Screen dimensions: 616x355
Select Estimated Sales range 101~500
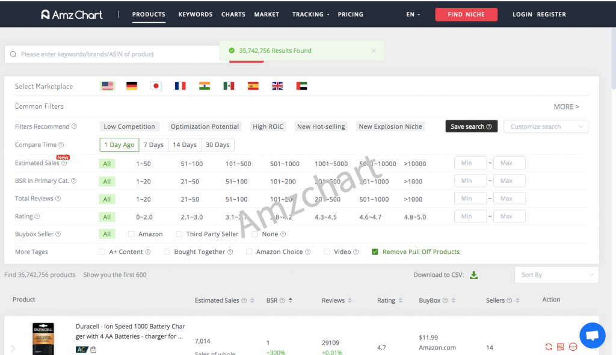[238, 164]
